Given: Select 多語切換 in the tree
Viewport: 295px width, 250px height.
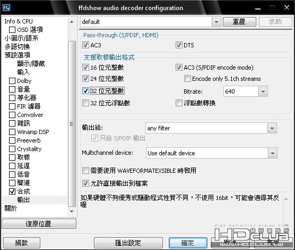Looking at the screenshot, I should [17, 47].
